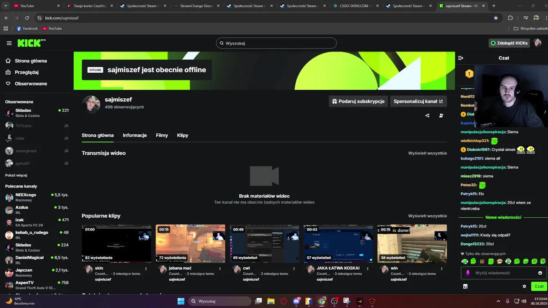Open the 'win' clip thumbnail
Viewport: 548px width, 308px height.
[x=412, y=243]
